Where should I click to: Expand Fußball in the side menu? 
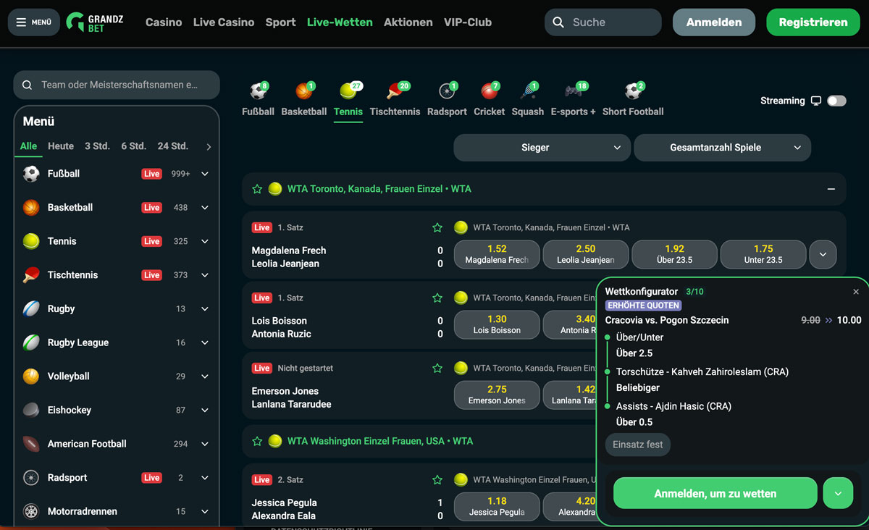[205, 174]
